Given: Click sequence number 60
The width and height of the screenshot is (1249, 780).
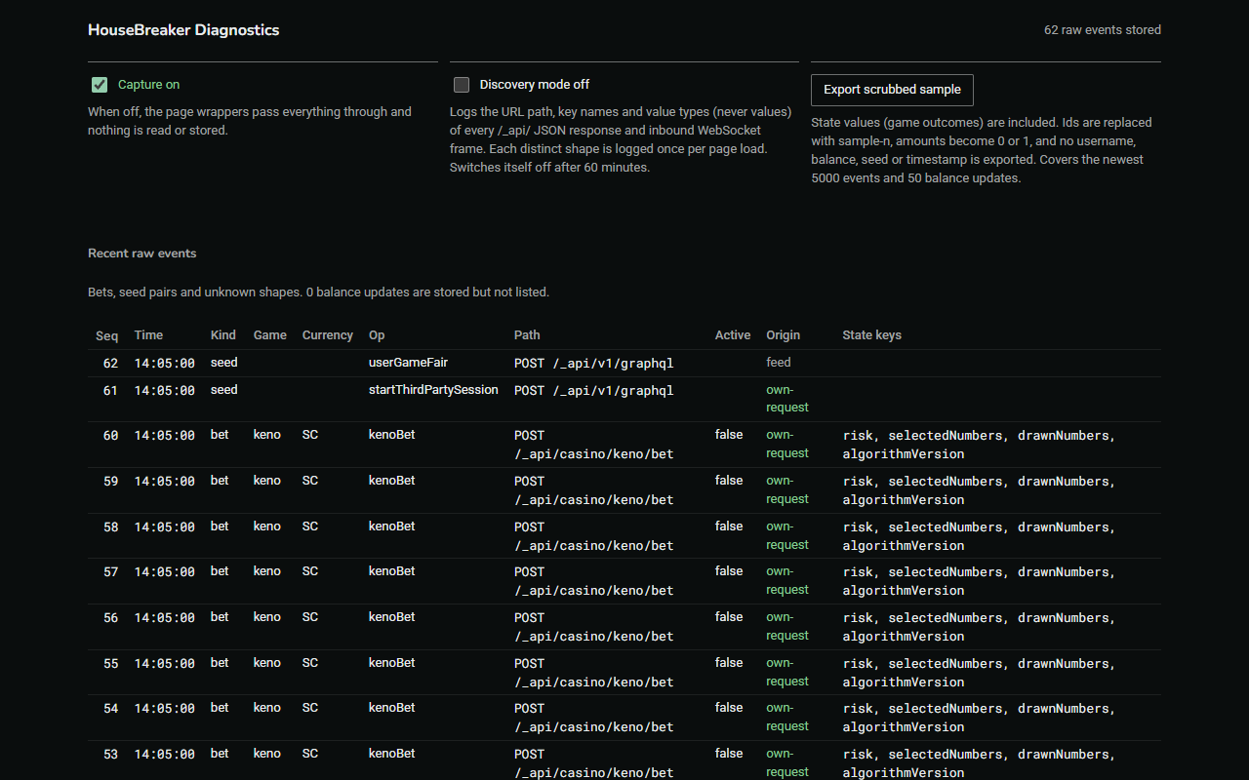Looking at the screenshot, I should 110,436.
